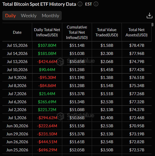Click the $72.57B net assets value
Screen dimensions: 155x156
(137, 150)
